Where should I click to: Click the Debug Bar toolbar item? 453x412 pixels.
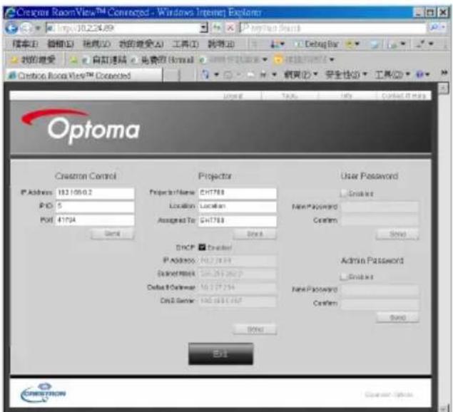click(x=316, y=44)
